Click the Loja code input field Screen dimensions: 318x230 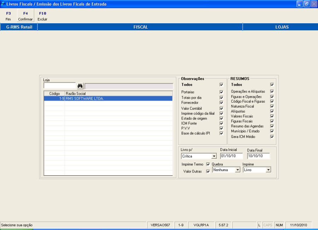click(60, 86)
